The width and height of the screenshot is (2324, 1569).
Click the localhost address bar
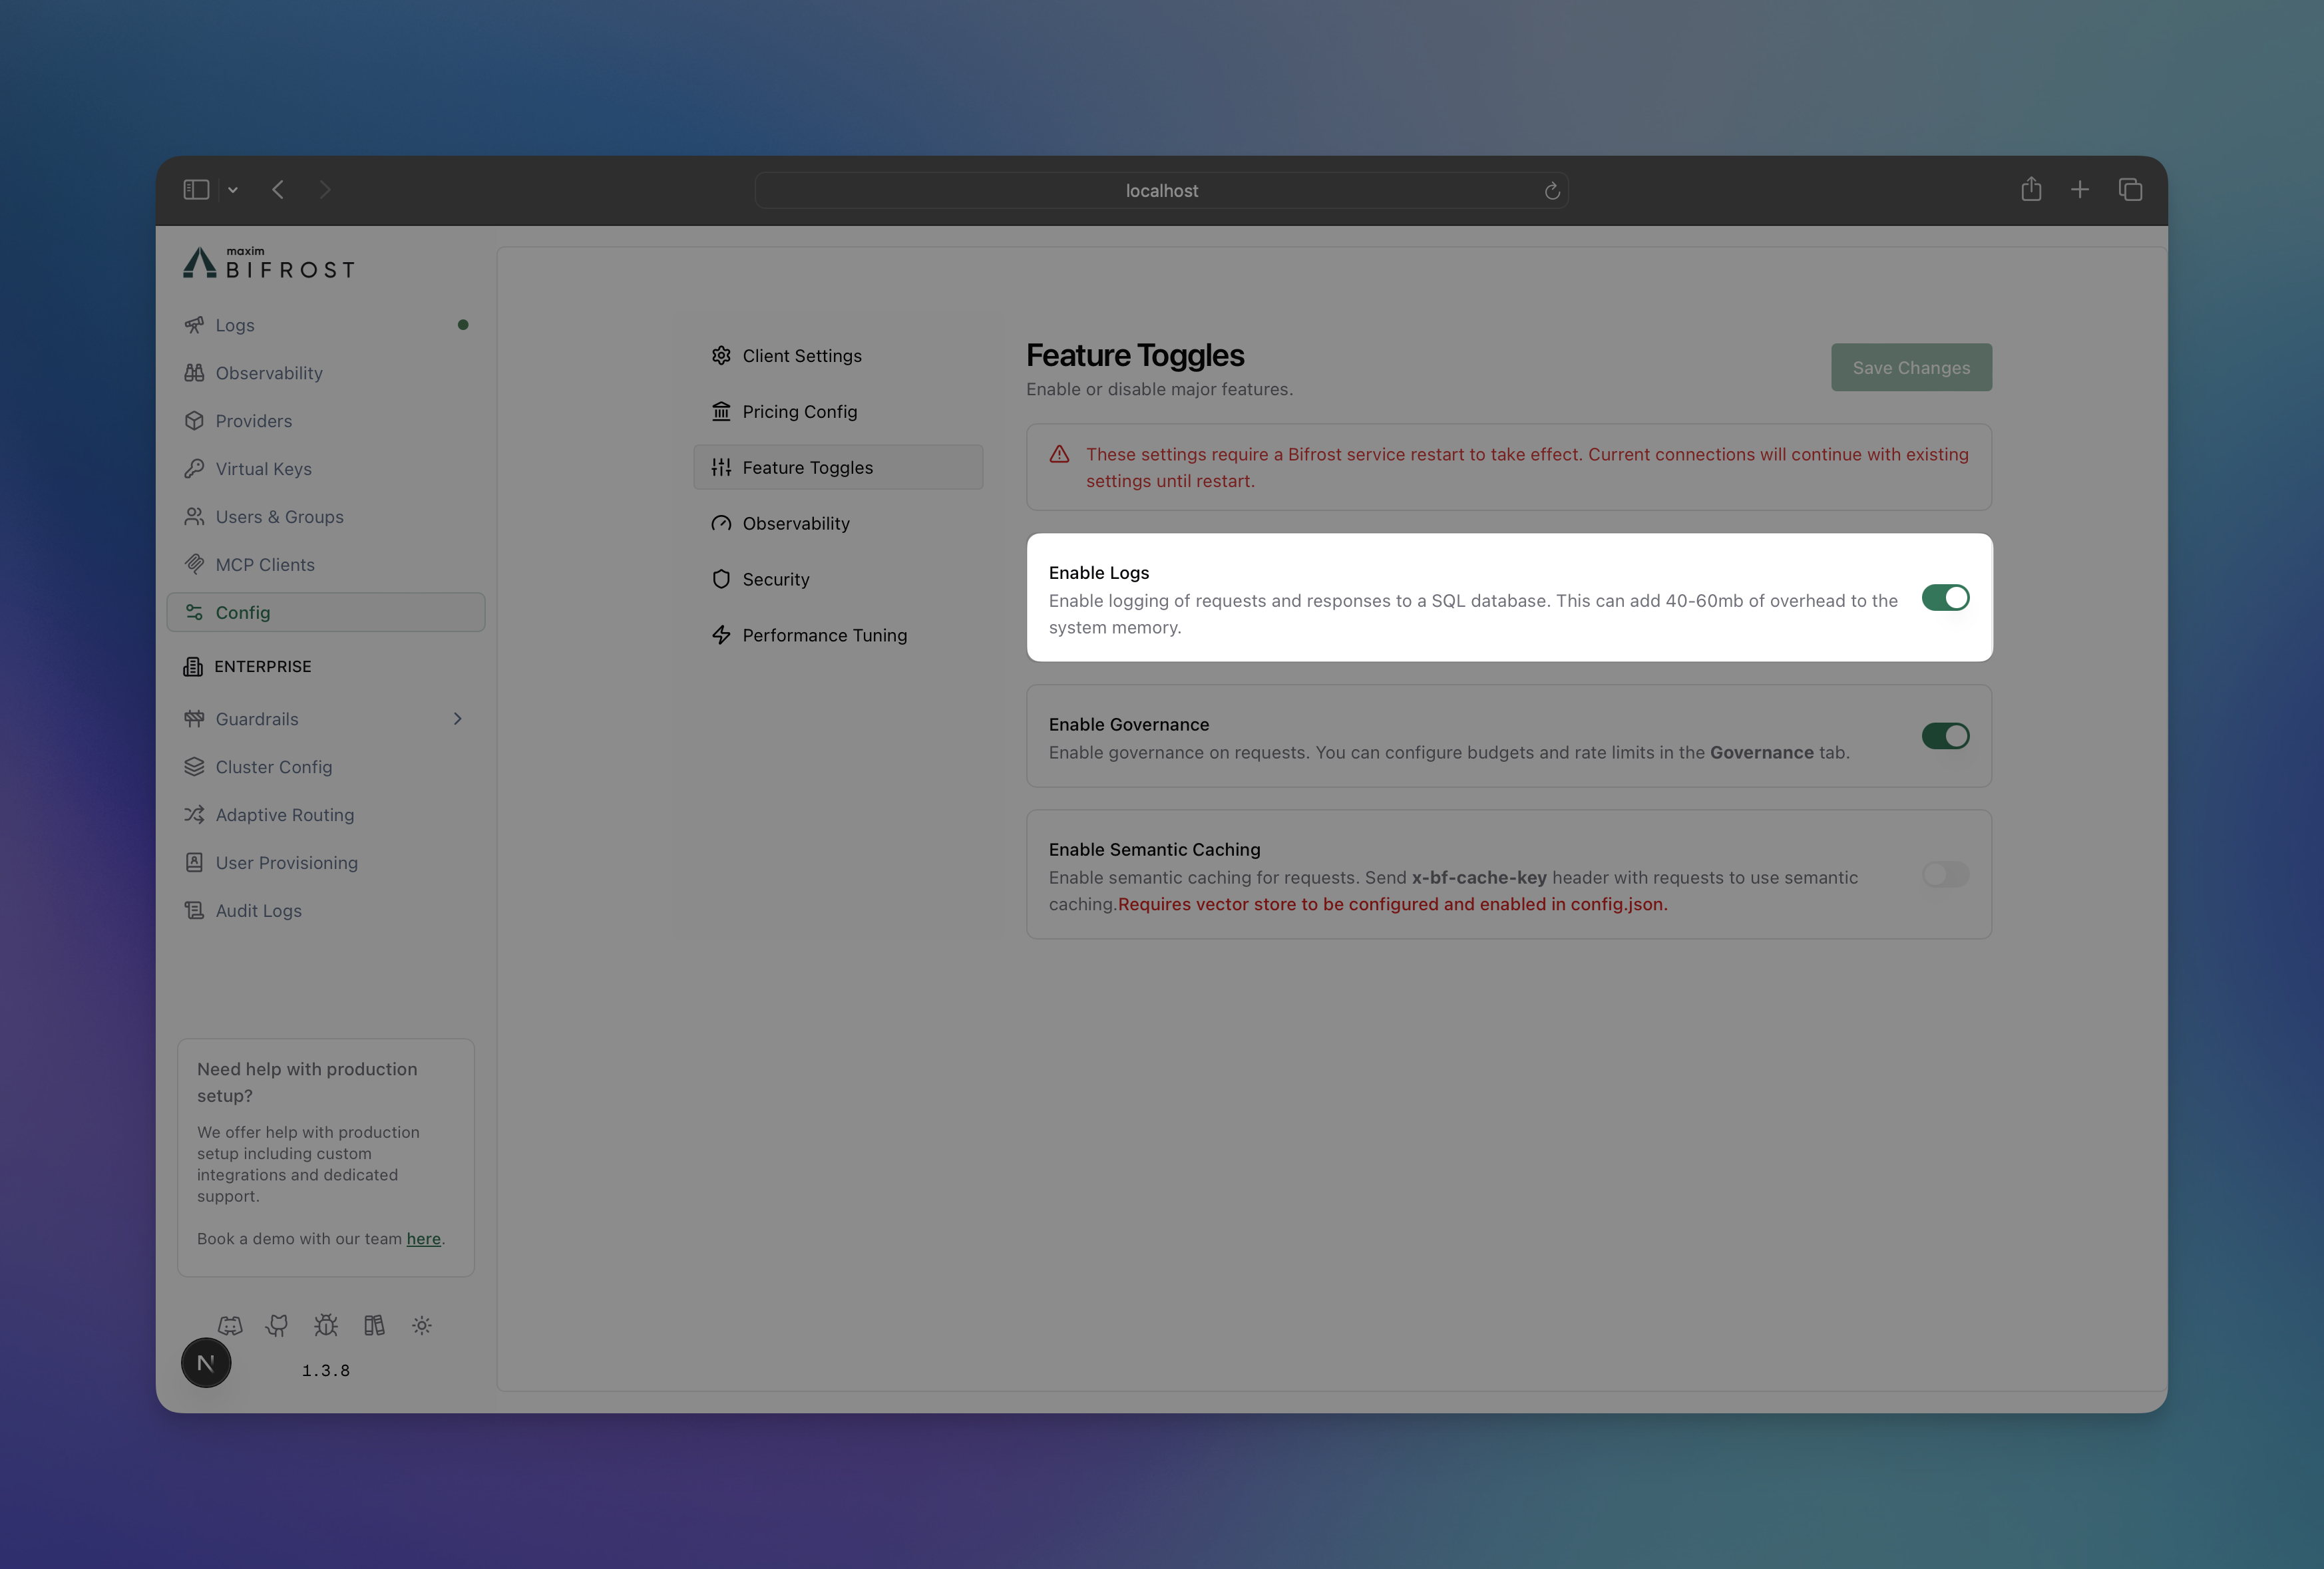[1161, 190]
